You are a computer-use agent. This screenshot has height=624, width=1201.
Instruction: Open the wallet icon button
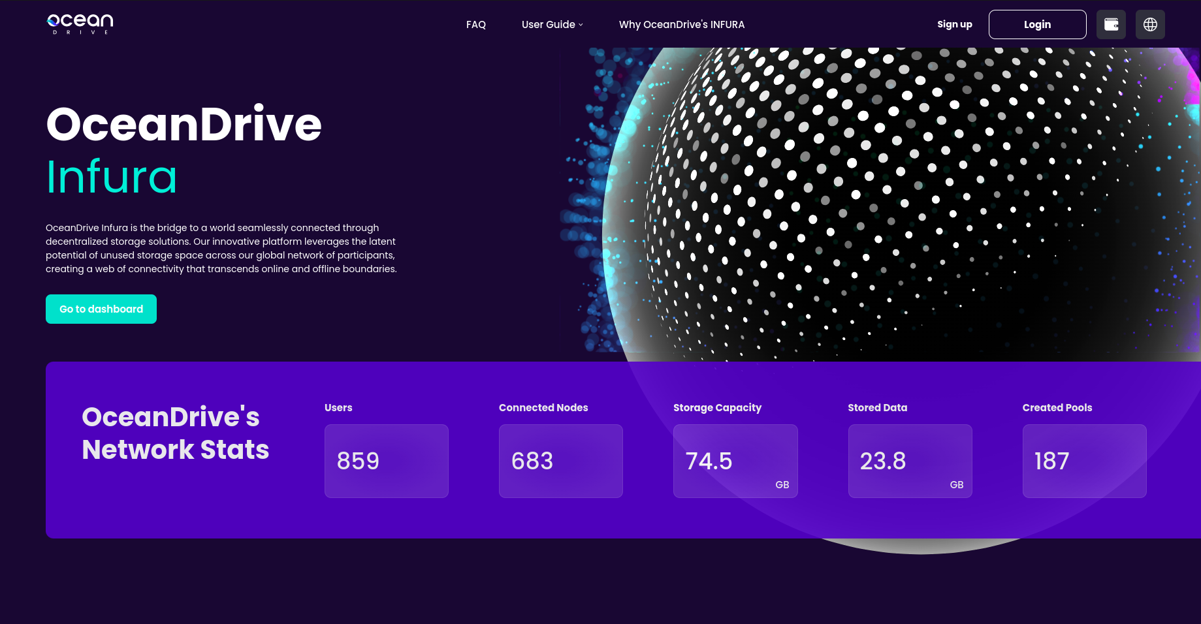pos(1111,24)
